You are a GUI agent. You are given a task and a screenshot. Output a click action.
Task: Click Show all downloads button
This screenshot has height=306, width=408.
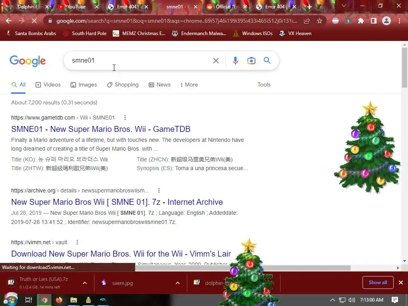coord(378,282)
